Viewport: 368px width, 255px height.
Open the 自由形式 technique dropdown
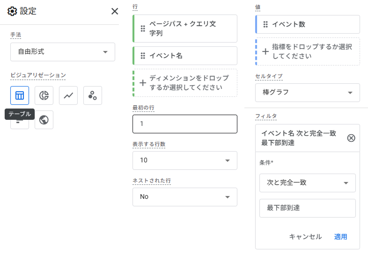(63, 52)
